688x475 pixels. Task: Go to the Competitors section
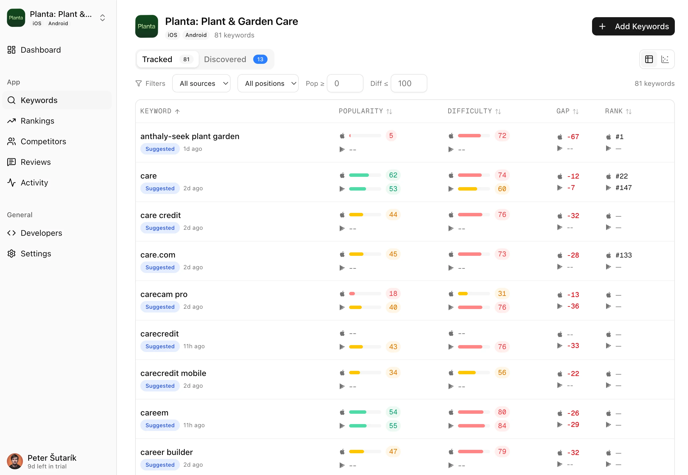[43, 141]
